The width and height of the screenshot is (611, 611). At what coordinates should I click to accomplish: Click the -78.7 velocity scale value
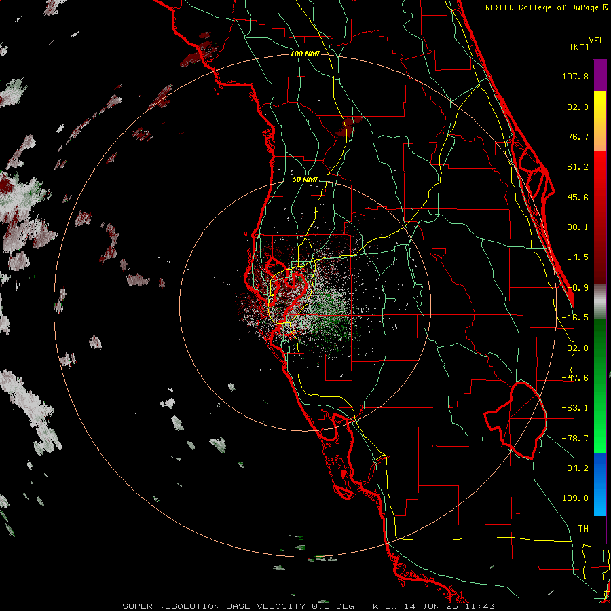575,439
